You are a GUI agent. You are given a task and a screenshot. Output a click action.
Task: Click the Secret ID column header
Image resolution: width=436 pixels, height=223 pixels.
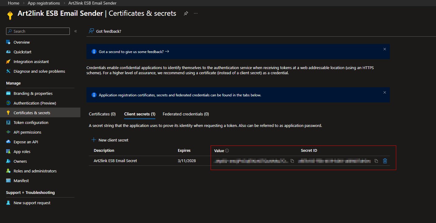click(x=309, y=151)
